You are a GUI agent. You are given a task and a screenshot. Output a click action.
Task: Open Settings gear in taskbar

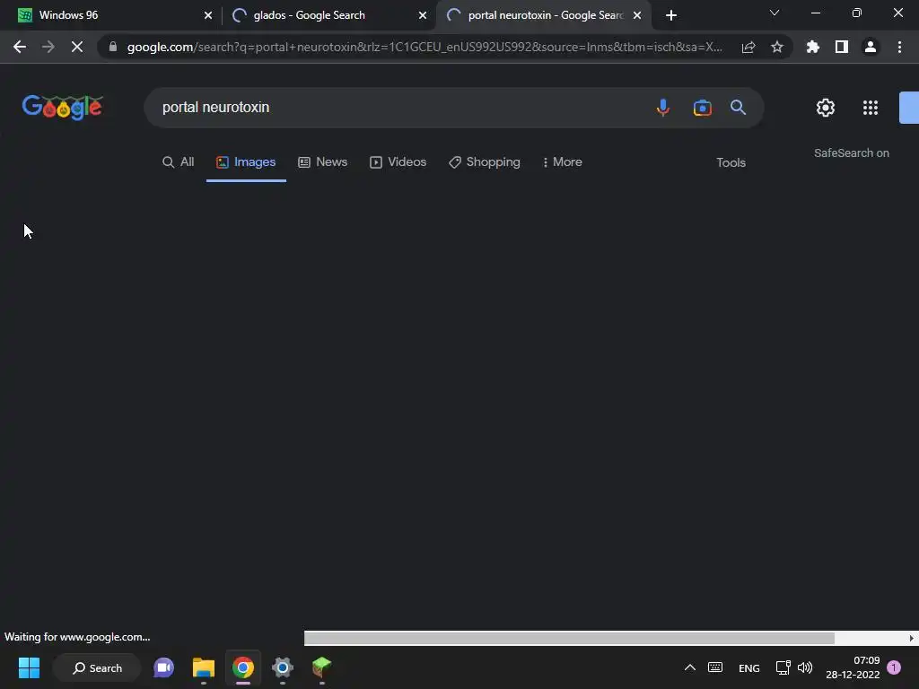(x=283, y=667)
